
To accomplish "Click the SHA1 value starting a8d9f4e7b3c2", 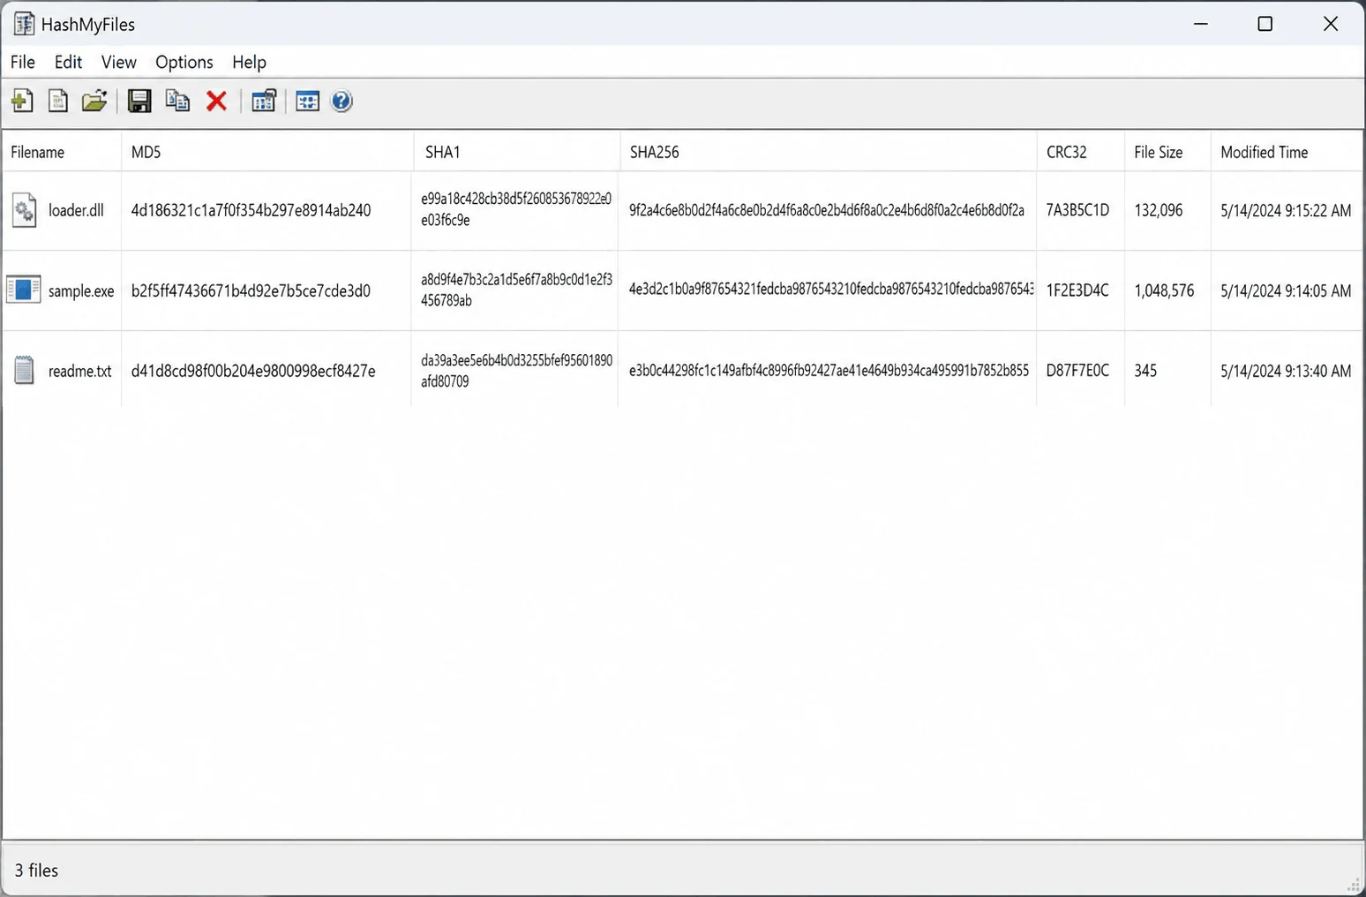I will (x=516, y=290).
